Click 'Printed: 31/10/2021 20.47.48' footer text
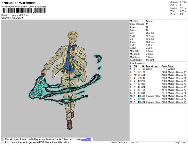Viewport: 188px width, 145px height. point(125,142)
